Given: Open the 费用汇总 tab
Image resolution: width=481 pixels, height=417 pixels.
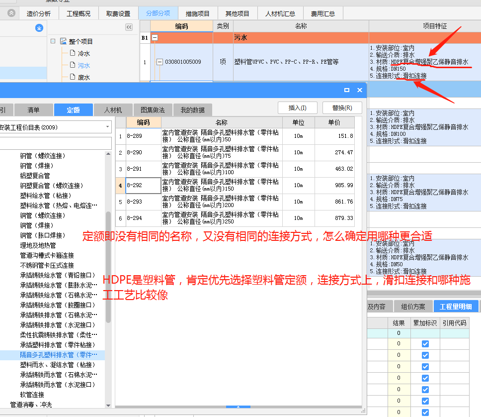Looking at the screenshot, I should click(x=323, y=14).
